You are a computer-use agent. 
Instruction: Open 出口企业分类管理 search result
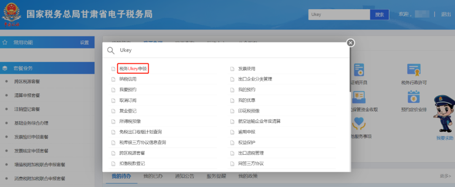click(255, 79)
